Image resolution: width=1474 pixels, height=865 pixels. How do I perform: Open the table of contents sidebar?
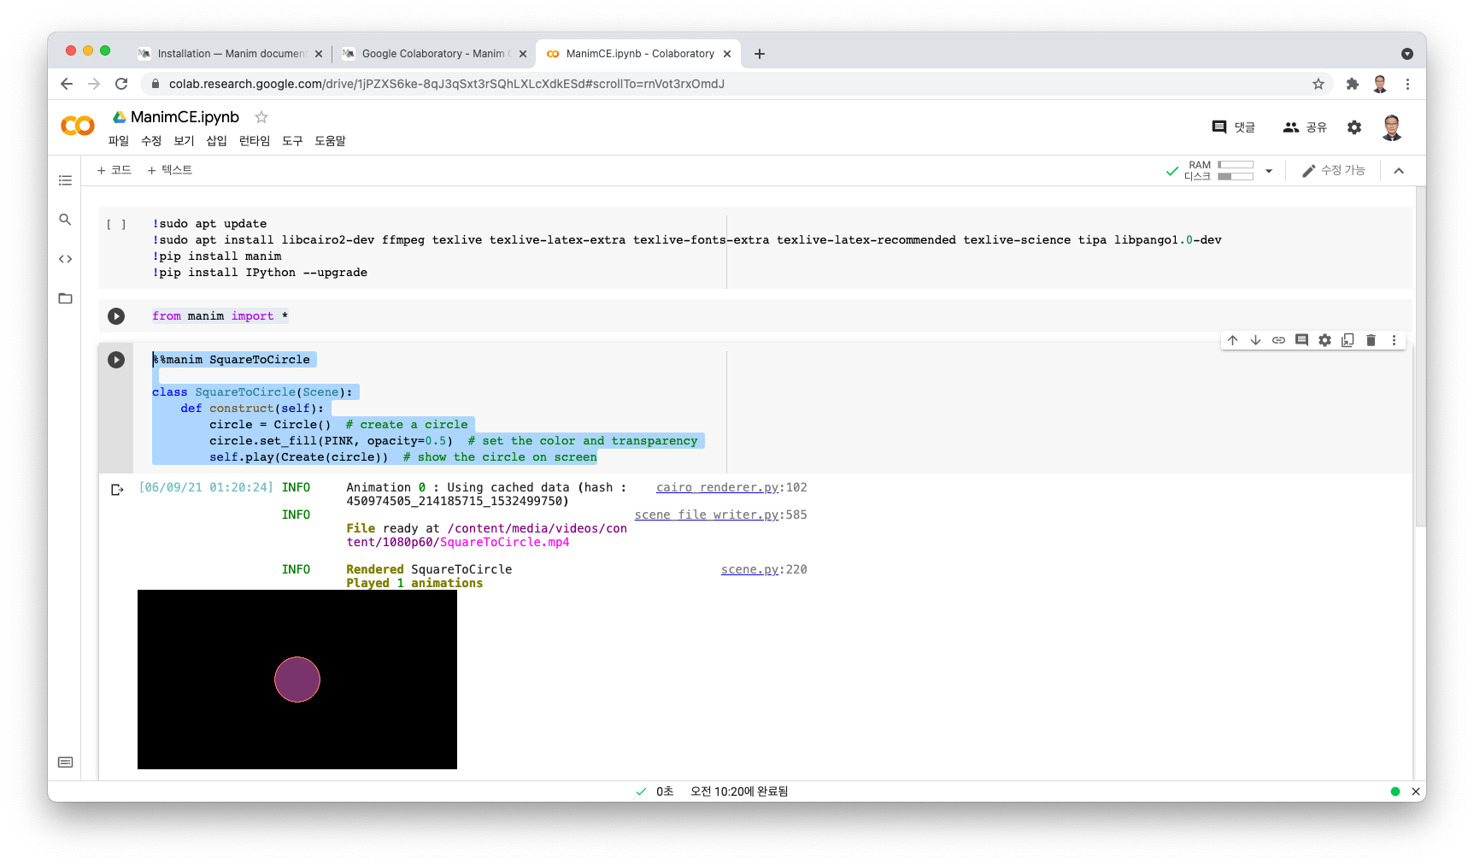click(x=65, y=180)
